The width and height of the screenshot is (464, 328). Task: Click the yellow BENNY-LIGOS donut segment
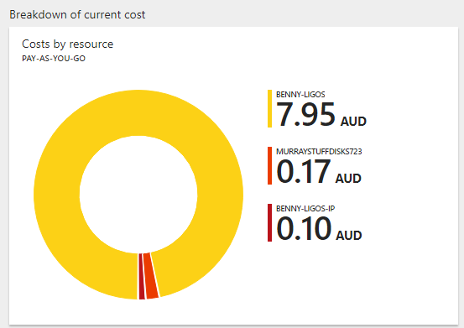pyautogui.click(x=138, y=112)
